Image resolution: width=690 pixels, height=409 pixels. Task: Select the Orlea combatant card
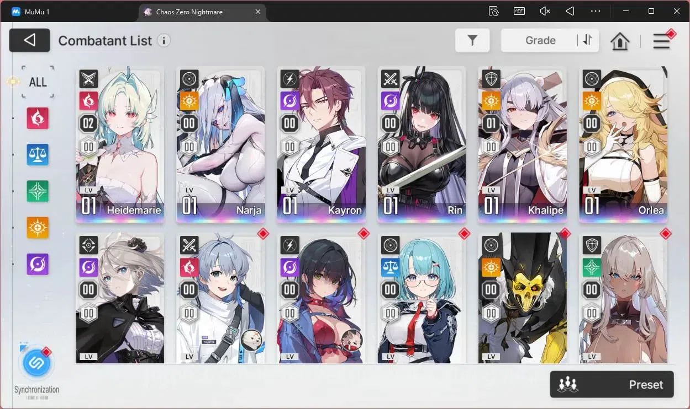623,145
